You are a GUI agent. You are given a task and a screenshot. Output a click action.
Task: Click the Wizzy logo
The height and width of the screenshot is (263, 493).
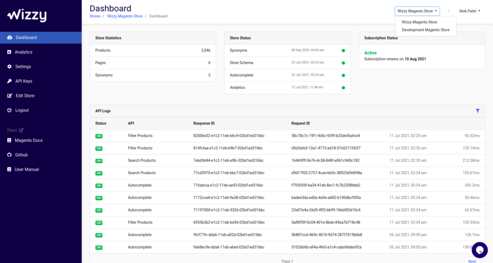[27, 15]
